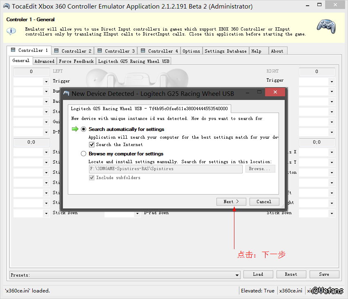Select Search automatically for settings radio
The height and width of the screenshot is (299, 348).
83,129
